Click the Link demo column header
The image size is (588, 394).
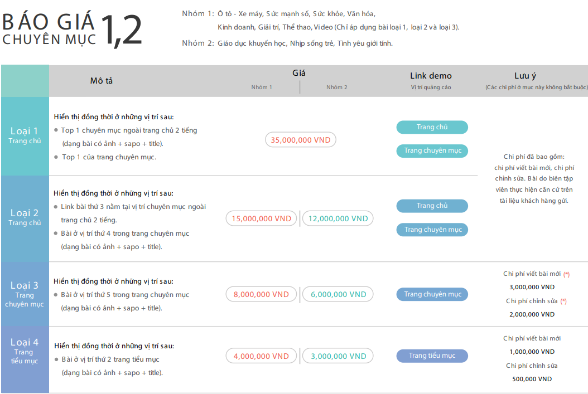click(431, 76)
